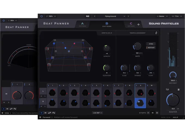The width and height of the screenshot is (185, 133).
Task: Select the STEP 9 | CH. R panel tab
Action: pos(107,33)
